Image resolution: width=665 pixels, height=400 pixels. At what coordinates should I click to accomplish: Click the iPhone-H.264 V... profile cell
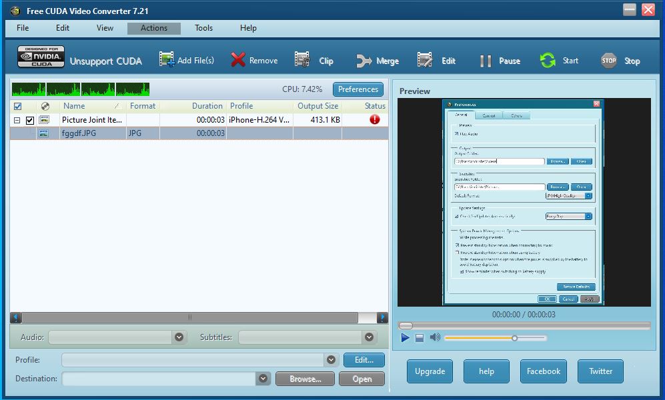[x=259, y=120]
